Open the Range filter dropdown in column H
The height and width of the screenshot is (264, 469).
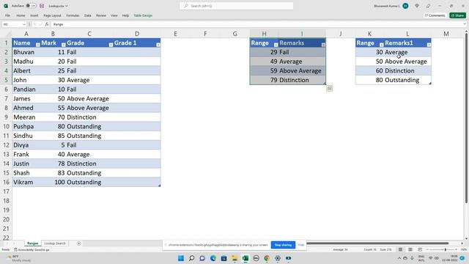tap(276, 45)
